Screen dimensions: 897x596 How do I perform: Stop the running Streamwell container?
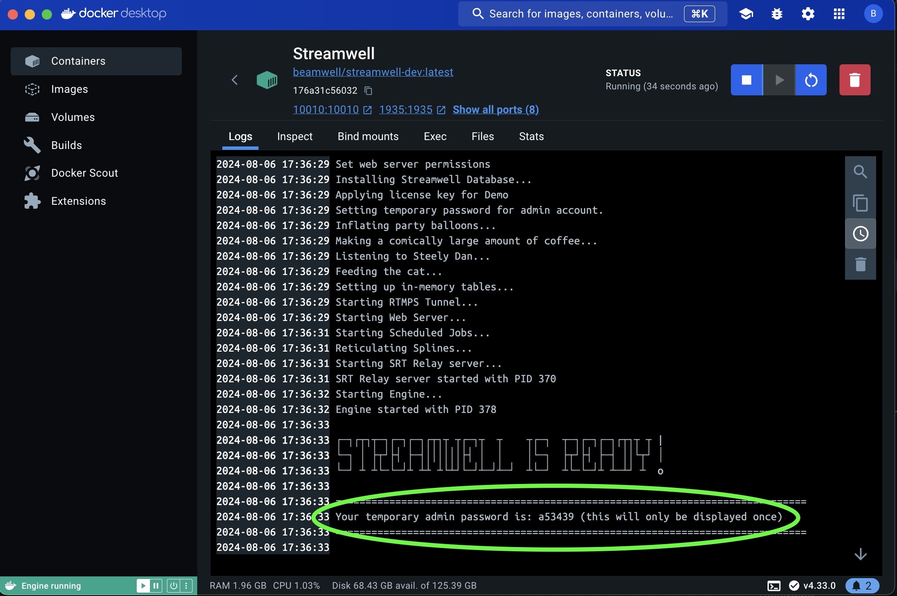pyautogui.click(x=746, y=80)
